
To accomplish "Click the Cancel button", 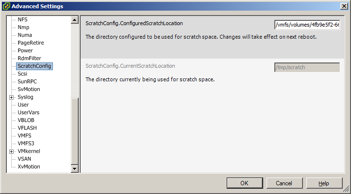I will [284, 183].
